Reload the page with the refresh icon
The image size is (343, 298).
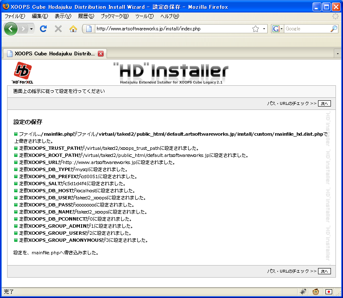tap(43, 29)
